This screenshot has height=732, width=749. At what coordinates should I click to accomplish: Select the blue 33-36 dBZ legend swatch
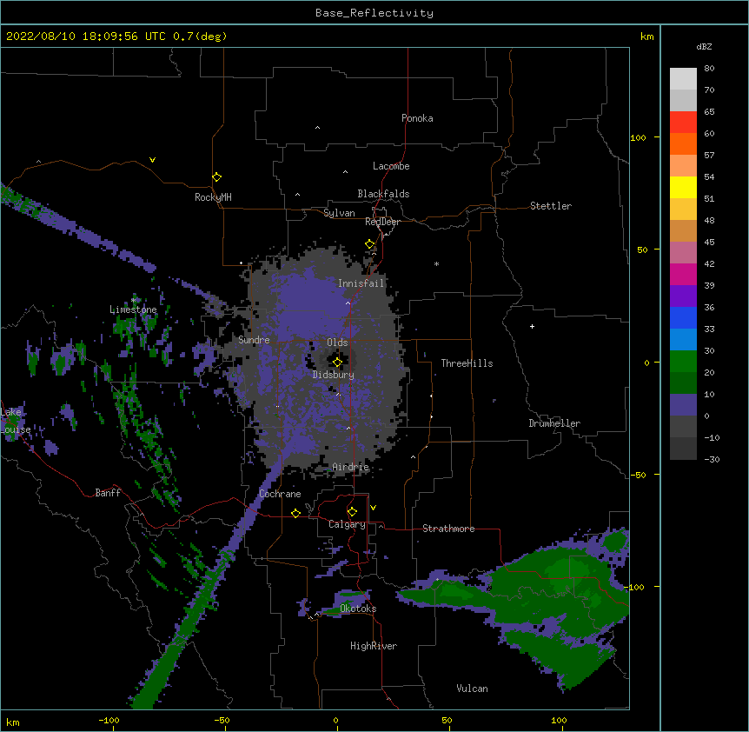point(683,317)
